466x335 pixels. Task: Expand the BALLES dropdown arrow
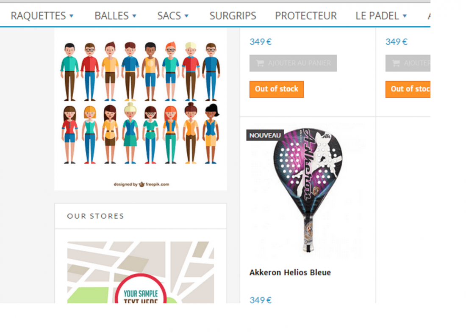(x=134, y=16)
